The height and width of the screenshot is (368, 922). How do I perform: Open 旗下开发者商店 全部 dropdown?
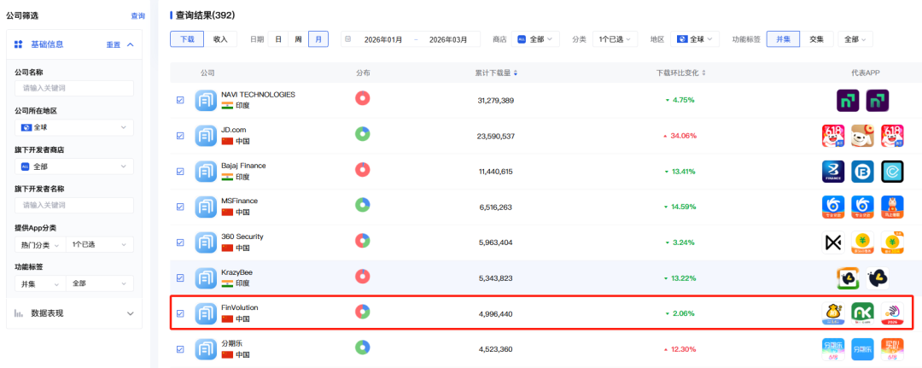[x=74, y=166]
